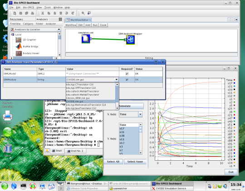Screen dimensions: 245x191
Task: Open the CVODE.sim.gui value dropdown arrow
Action: tap(117, 80)
